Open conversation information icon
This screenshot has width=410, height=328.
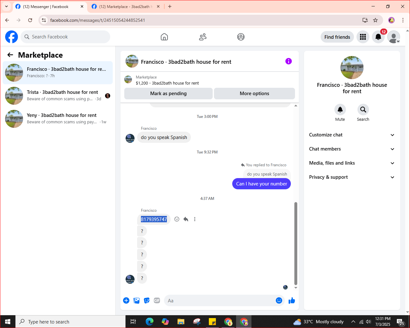(289, 61)
